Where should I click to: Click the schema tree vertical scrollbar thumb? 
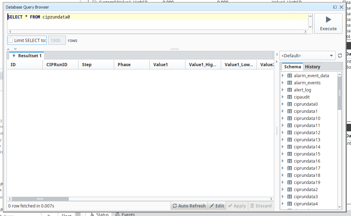pyautogui.click(x=340, y=93)
